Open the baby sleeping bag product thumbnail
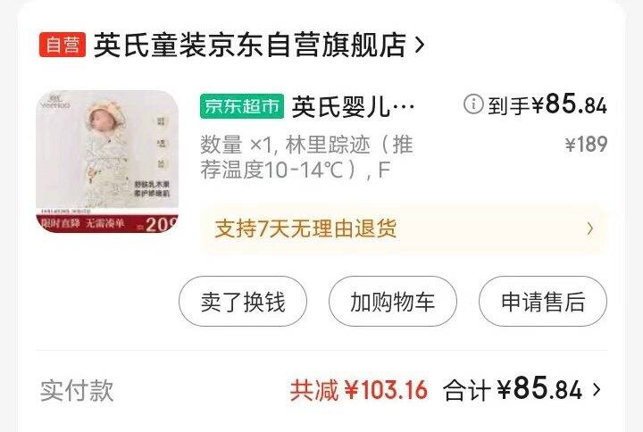Viewport: 643px width, 432px height. [x=107, y=162]
